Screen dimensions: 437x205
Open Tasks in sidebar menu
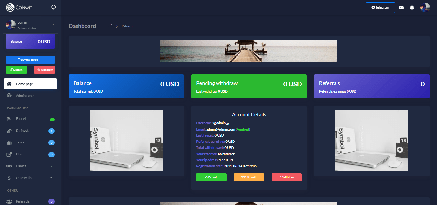coord(20,142)
